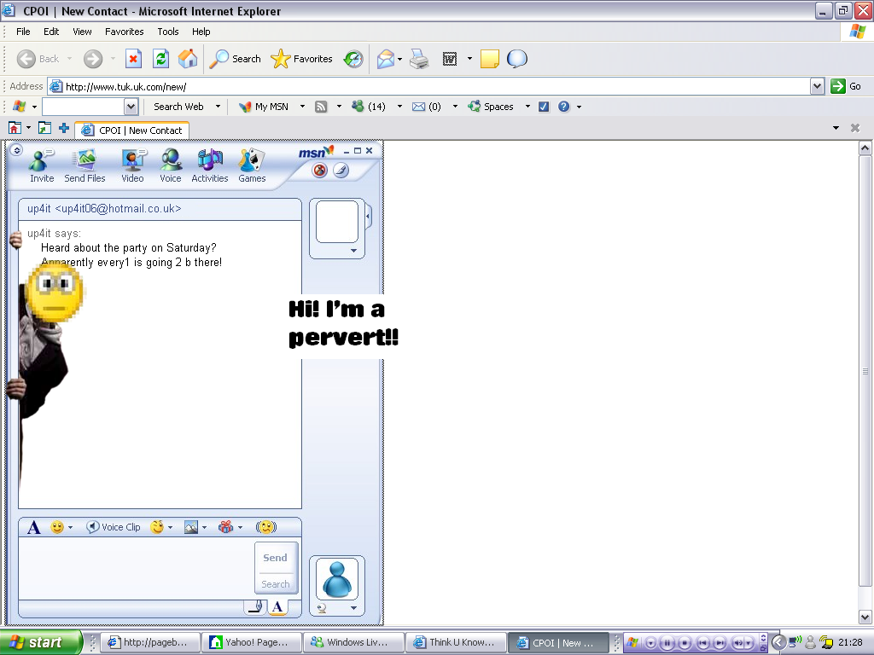Click the Search button below Send
This screenshot has width=874, height=655.
(x=276, y=584)
